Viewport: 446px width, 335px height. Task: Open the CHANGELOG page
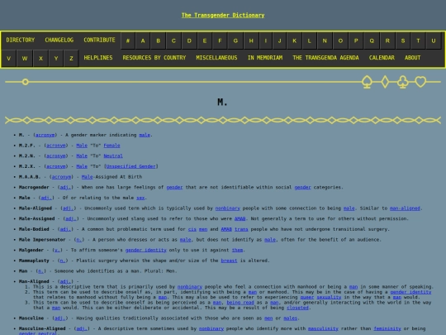coord(59,40)
